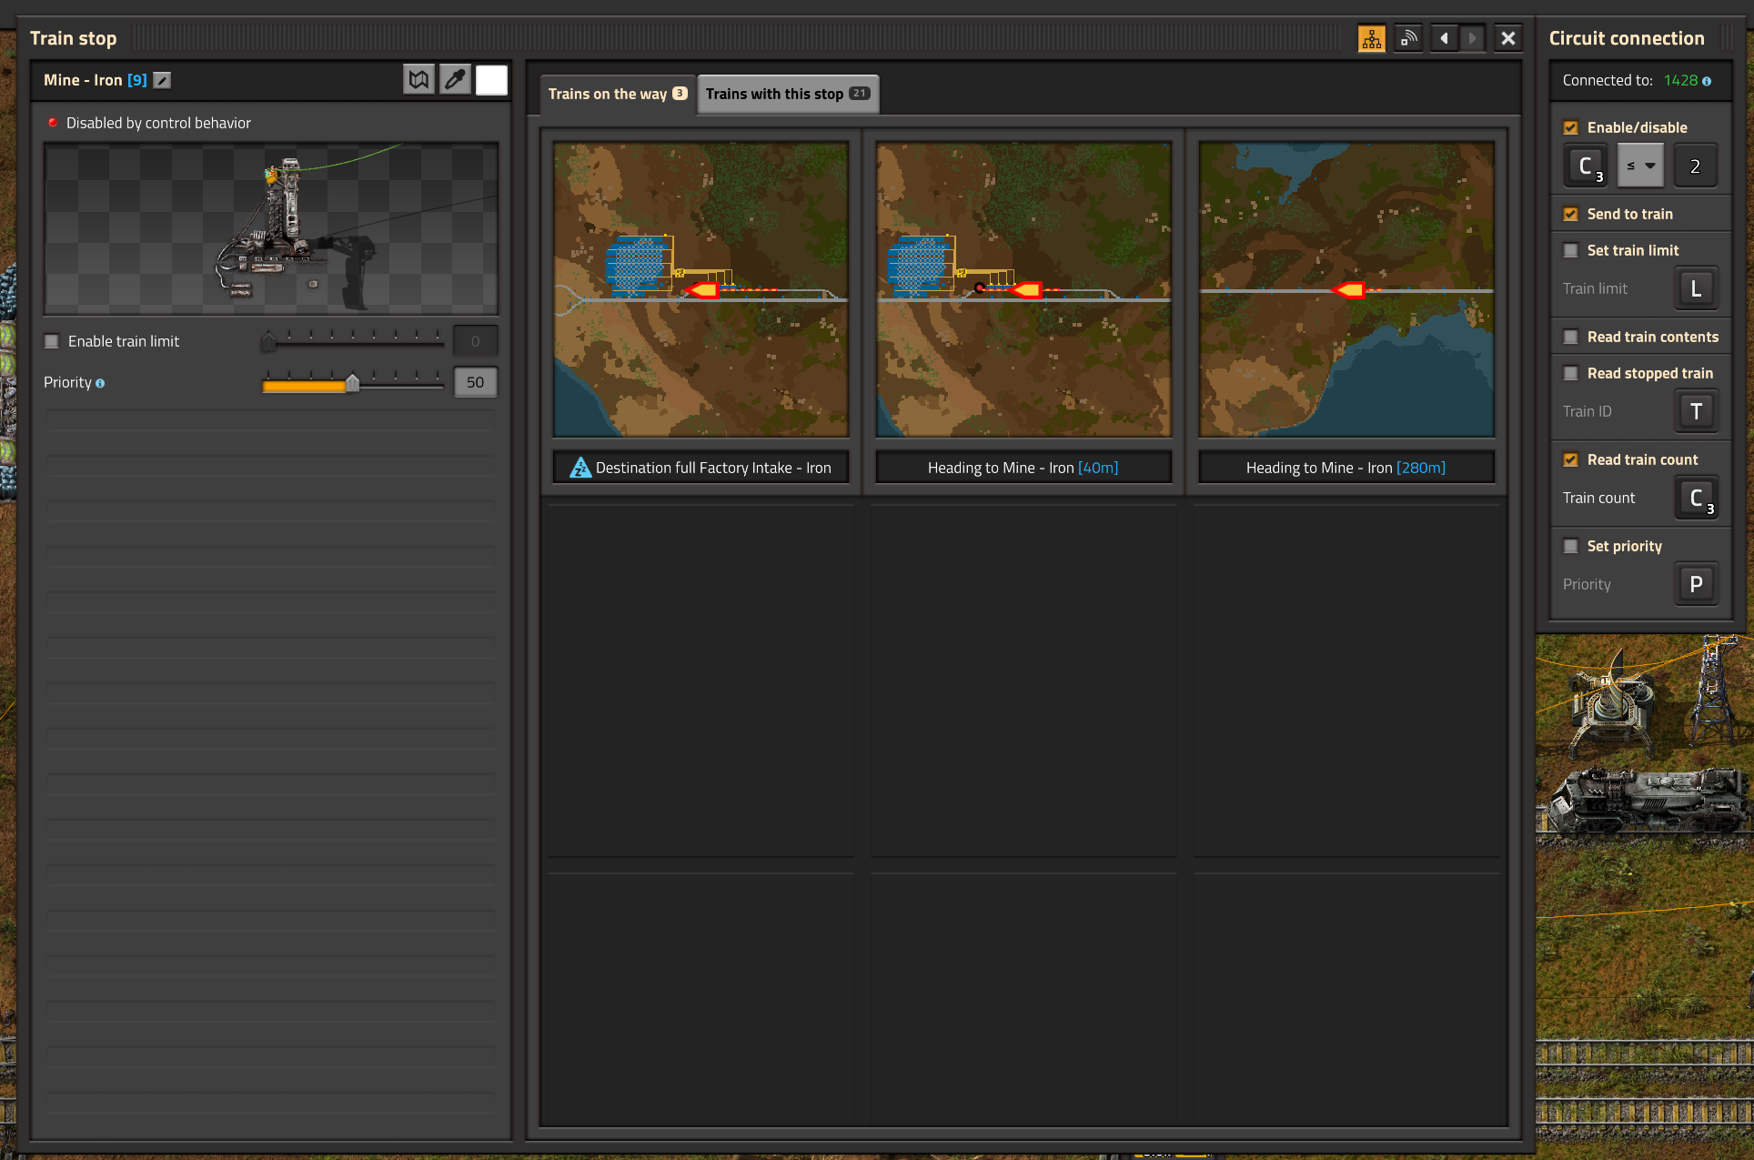Open the train heading to Mine 40m thumbnail
The width and height of the screenshot is (1754, 1160).
click(1023, 289)
